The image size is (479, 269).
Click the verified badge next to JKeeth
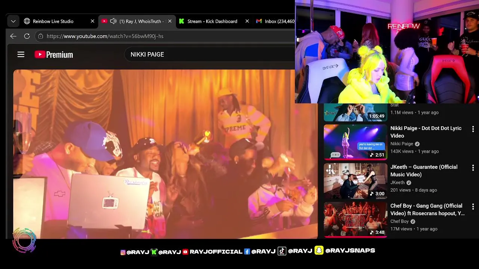point(409,183)
